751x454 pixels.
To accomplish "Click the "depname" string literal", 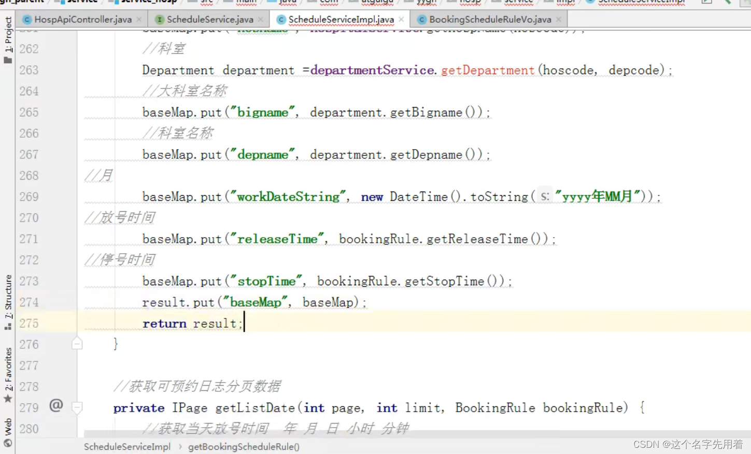I will [x=263, y=154].
